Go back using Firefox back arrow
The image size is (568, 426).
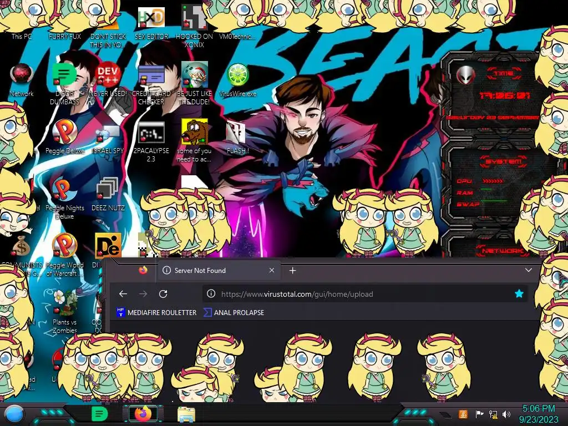[x=123, y=294]
